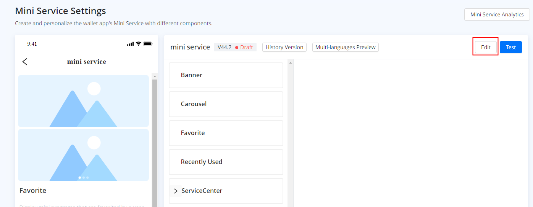Click the Wi-Fi icon in phone status bar
The height and width of the screenshot is (207, 533).
(138, 44)
